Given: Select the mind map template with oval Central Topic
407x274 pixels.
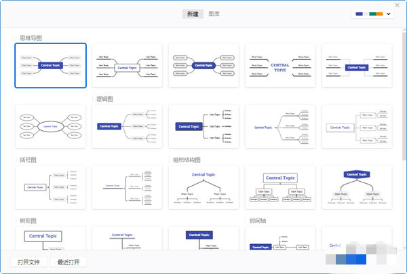Looking at the screenshot, I should [51, 126].
